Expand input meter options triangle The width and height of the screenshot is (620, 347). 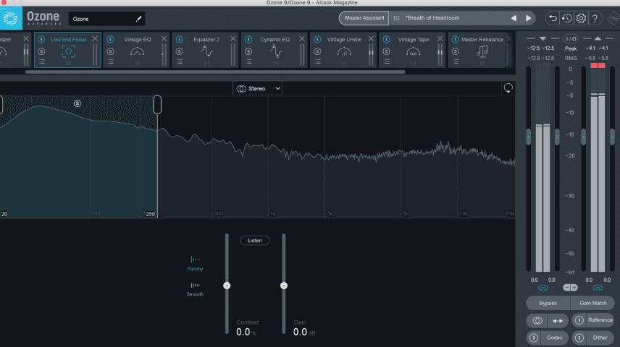[x=543, y=38]
